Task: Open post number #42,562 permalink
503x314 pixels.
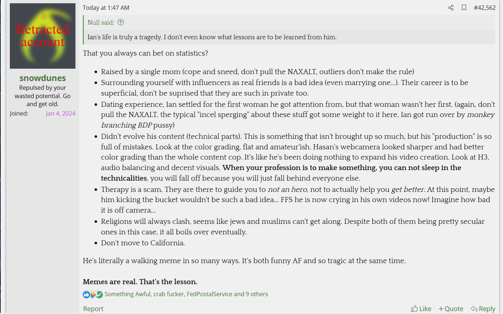Action: tap(485, 8)
